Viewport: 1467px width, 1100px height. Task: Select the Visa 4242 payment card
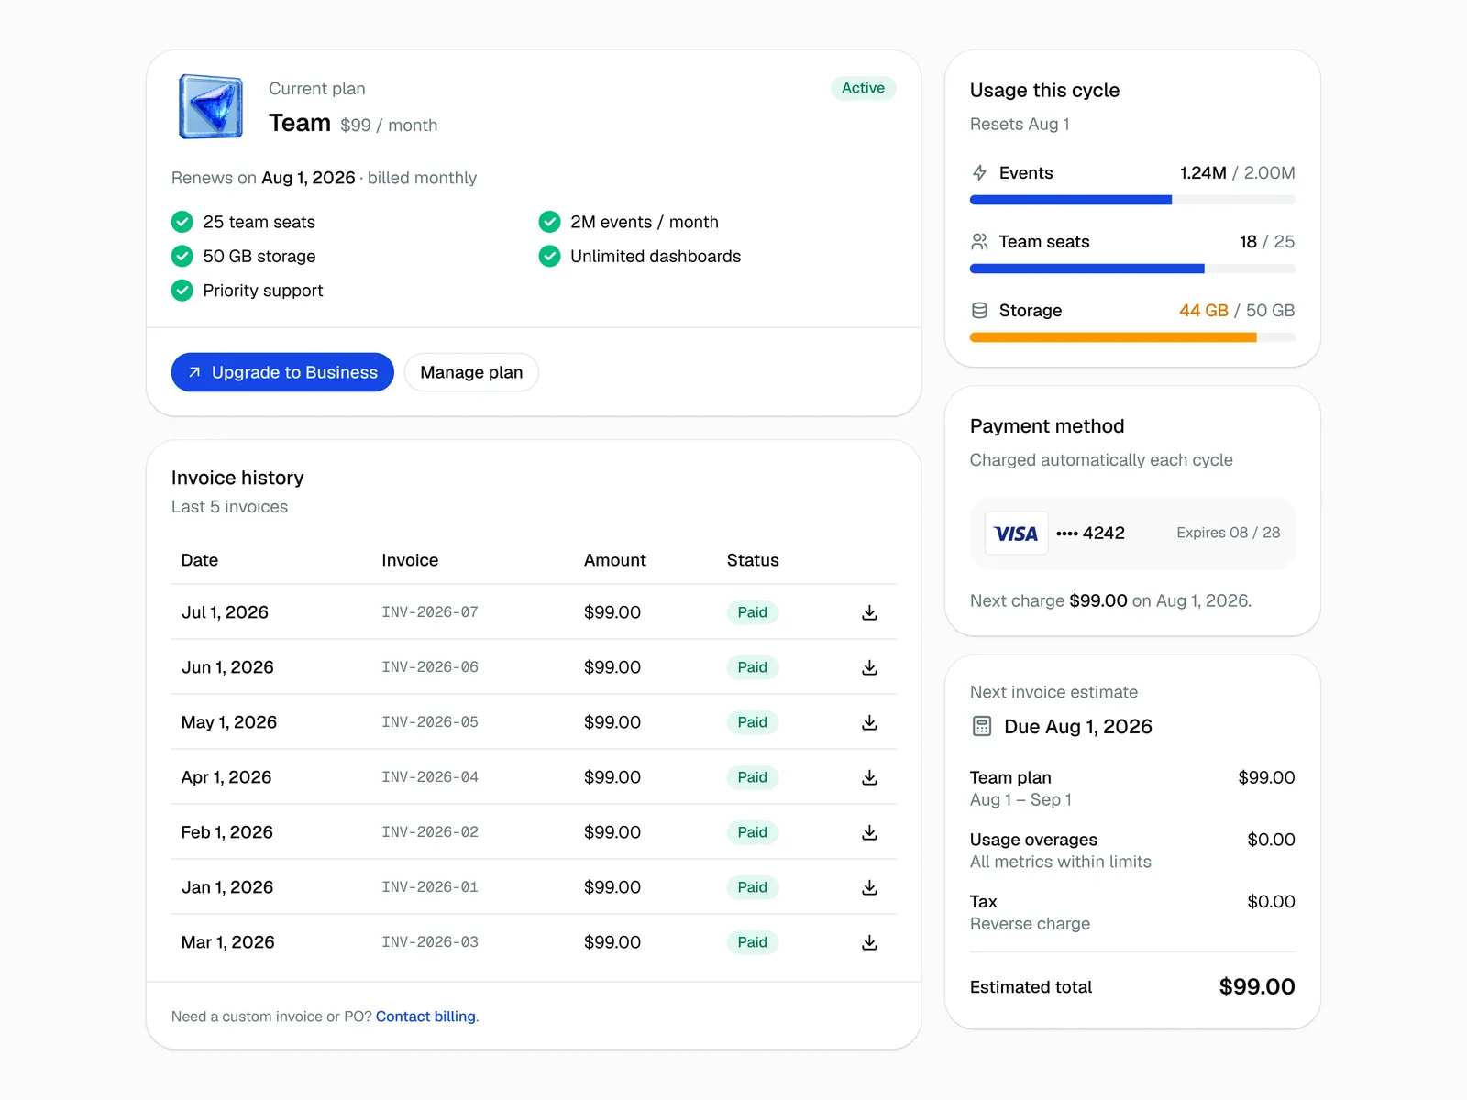point(1132,533)
